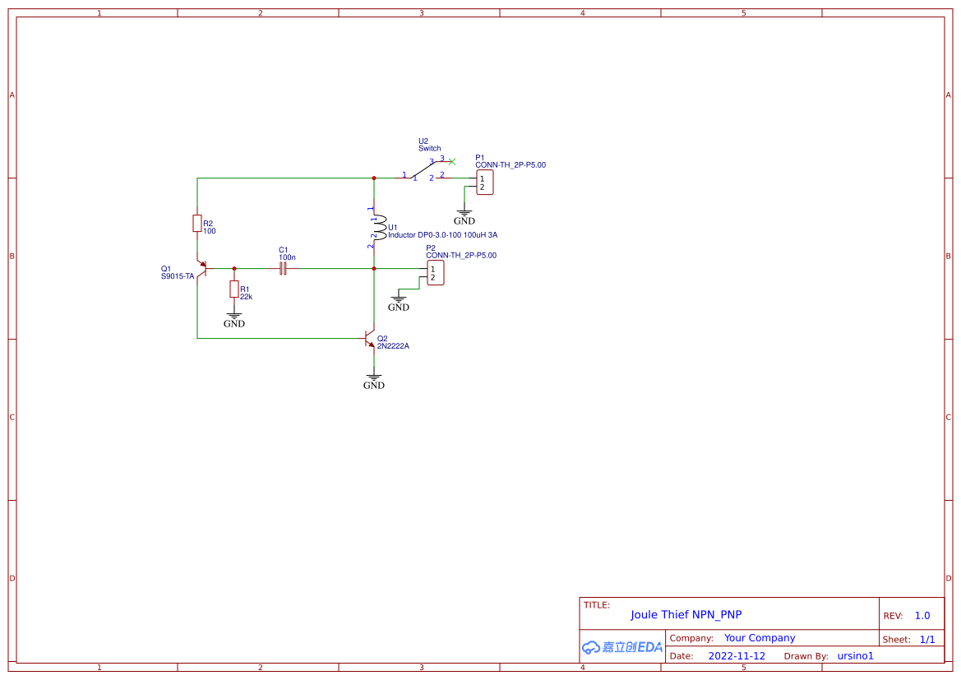Click the 'Your Company' field

point(760,638)
